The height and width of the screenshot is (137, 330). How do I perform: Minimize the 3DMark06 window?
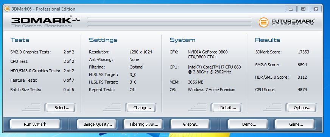pos(291,9)
